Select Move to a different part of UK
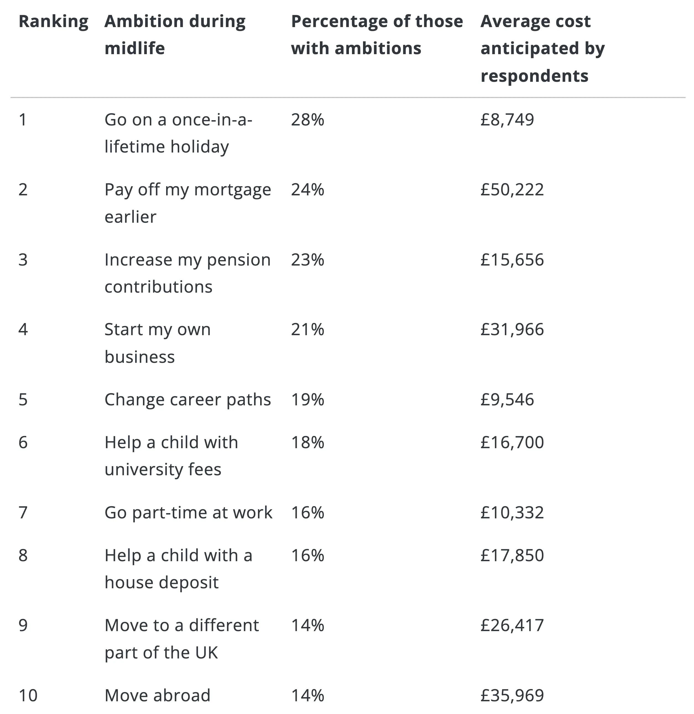The width and height of the screenshot is (694, 714). (182, 639)
